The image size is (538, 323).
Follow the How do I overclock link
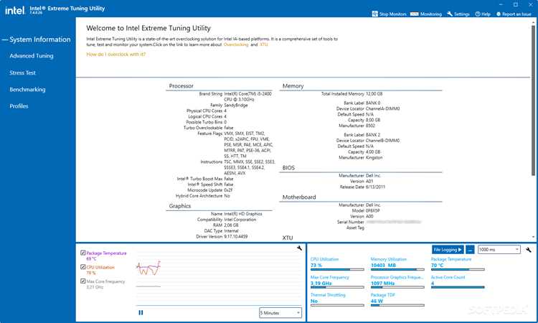pyautogui.click(x=116, y=55)
